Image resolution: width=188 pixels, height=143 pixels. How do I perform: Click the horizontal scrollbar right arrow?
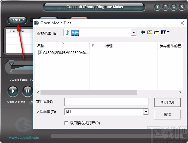(x=180, y=93)
